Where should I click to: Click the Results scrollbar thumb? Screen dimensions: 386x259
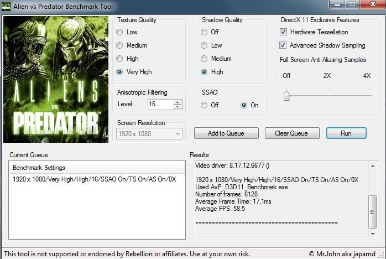(373, 212)
